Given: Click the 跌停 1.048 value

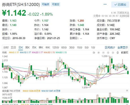Looking at the screenshot, I should tap(81, 25).
